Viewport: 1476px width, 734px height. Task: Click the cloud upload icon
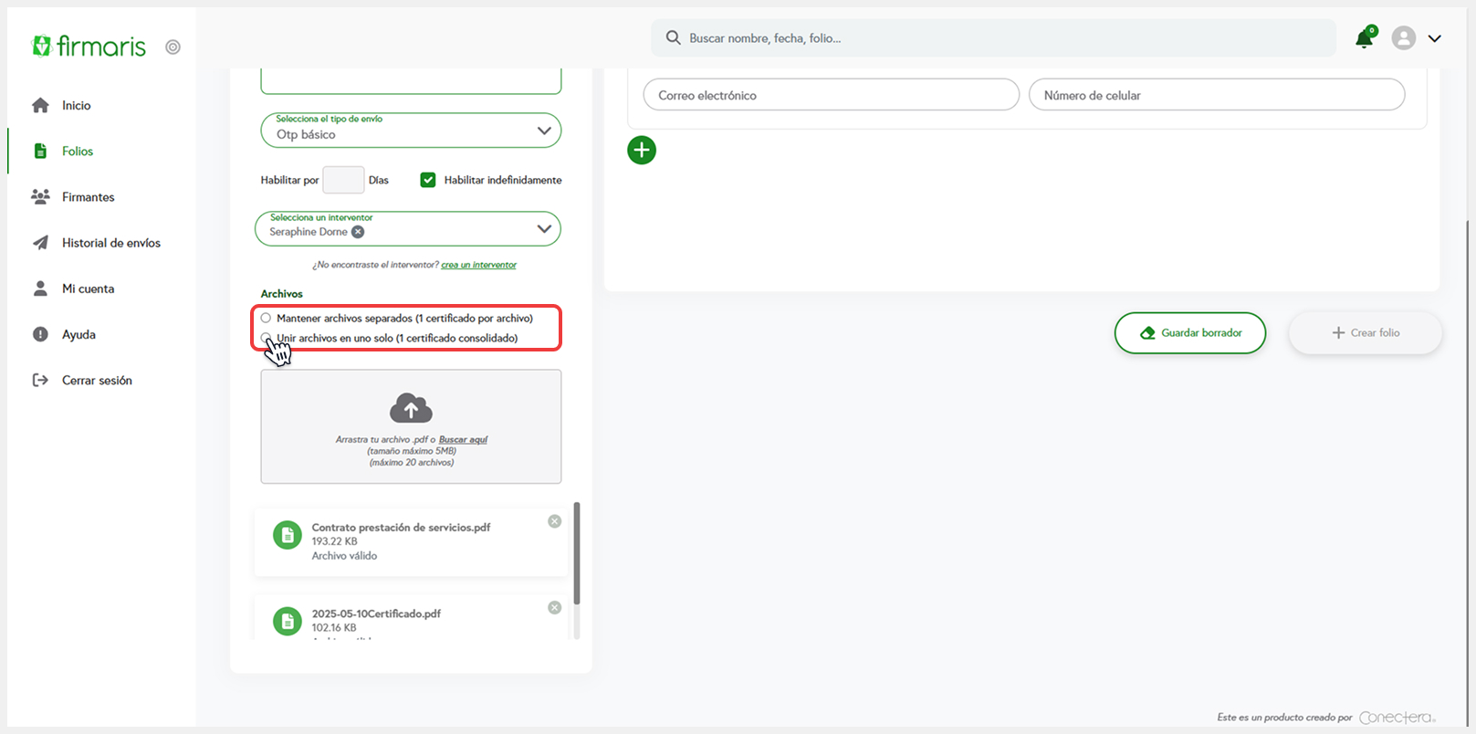[x=411, y=409]
